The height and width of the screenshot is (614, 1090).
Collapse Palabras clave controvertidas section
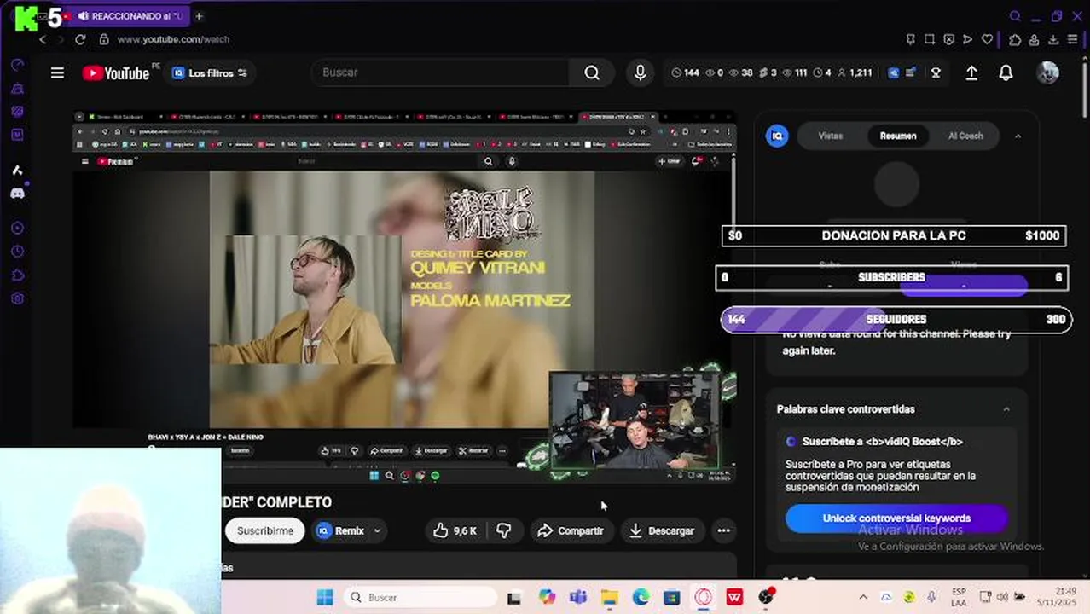click(x=1006, y=409)
